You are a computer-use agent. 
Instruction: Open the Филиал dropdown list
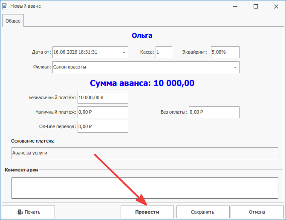tap(235, 67)
